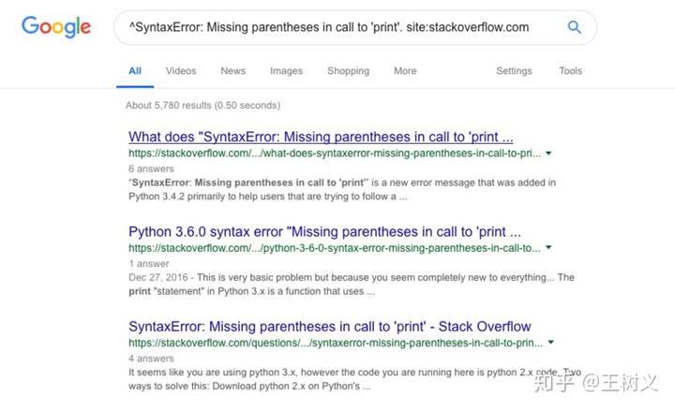The width and height of the screenshot is (675, 410).
Task: Open result 'Python 3.6.0 syntax error'
Action: click(x=324, y=231)
